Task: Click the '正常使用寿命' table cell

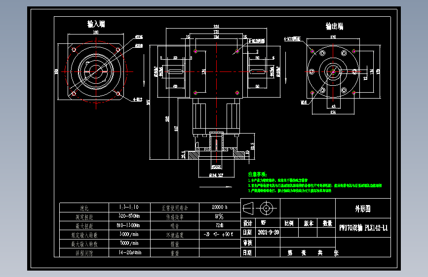Action: (175, 208)
